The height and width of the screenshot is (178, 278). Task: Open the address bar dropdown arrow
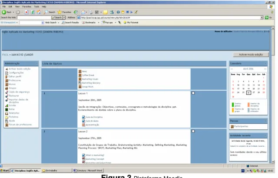(x=261, y=17)
